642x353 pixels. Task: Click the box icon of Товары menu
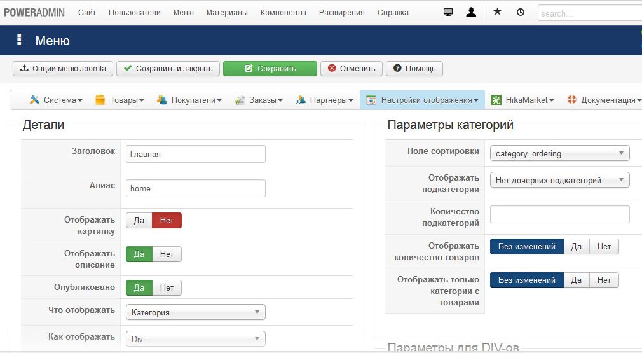pyautogui.click(x=100, y=100)
